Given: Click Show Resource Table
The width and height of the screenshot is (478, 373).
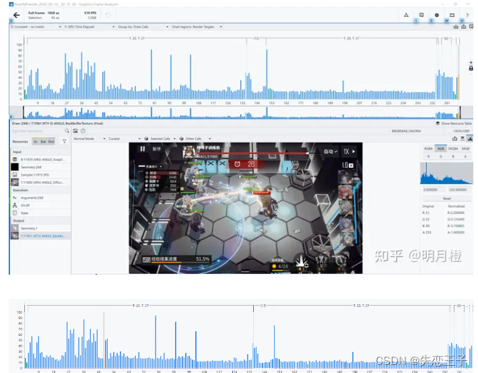Looking at the screenshot, I should coord(454,123).
